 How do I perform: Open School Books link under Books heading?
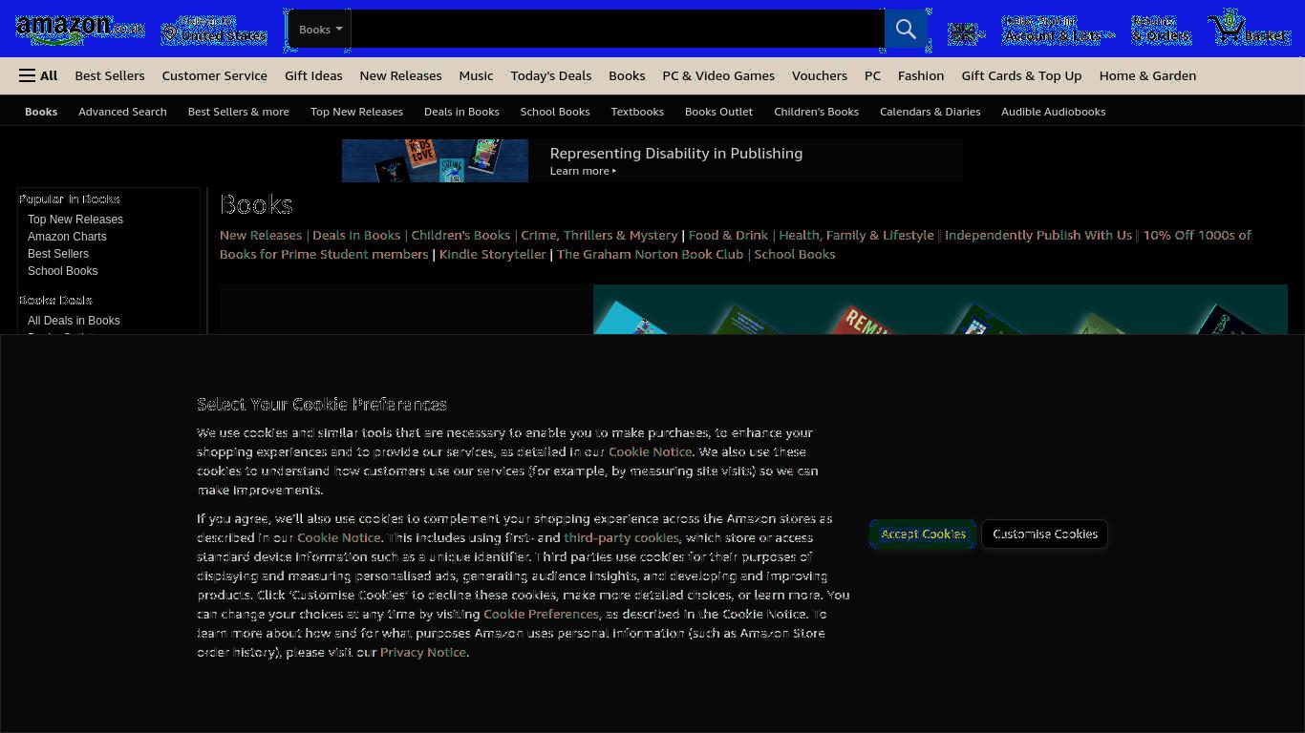(795, 254)
